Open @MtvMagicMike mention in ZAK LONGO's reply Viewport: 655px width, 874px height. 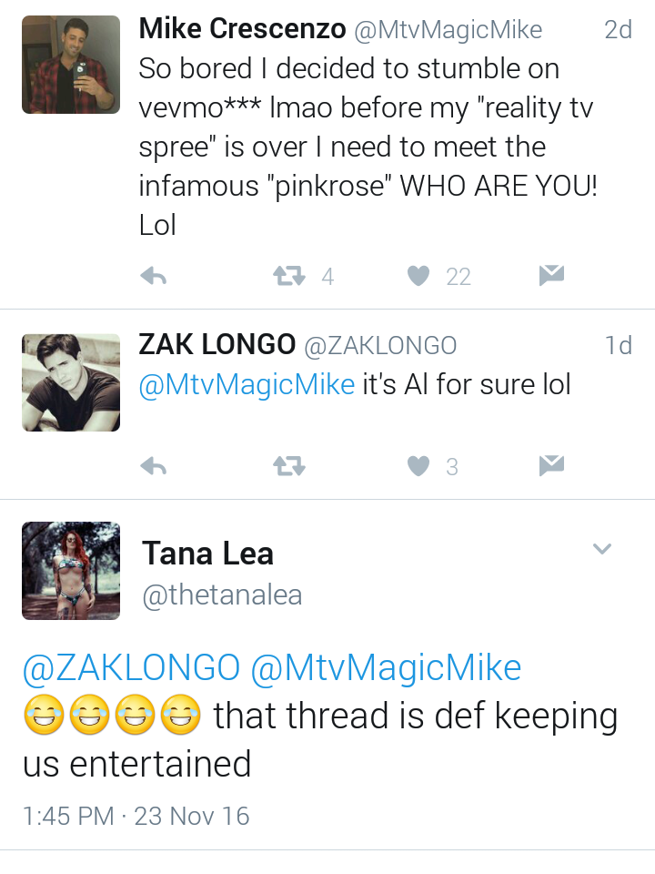point(247,384)
